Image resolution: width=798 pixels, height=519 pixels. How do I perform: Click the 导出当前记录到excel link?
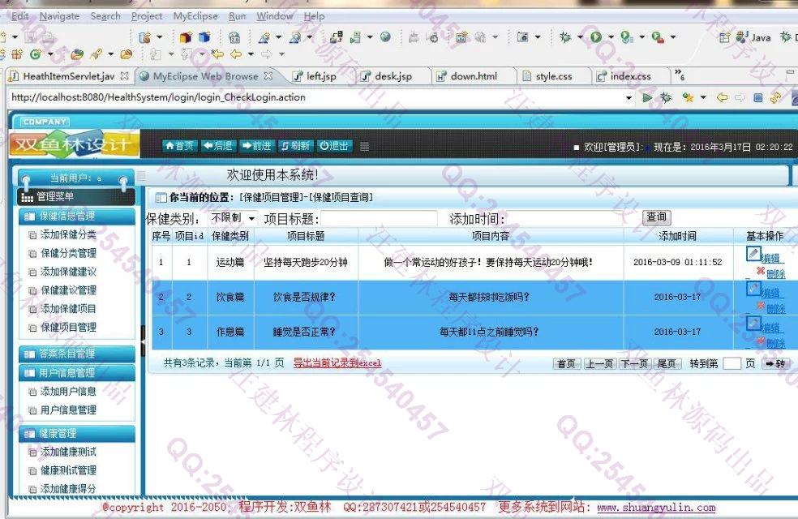337,363
